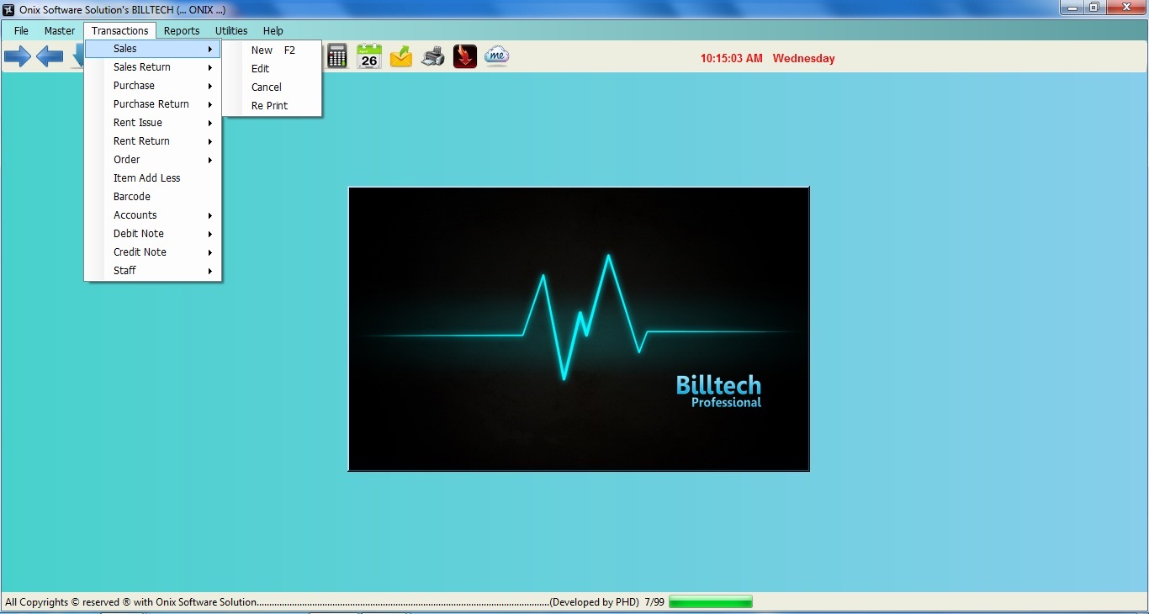Open the calendar icon showing 26
Screen dimensions: 1149x614
(x=369, y=56)
